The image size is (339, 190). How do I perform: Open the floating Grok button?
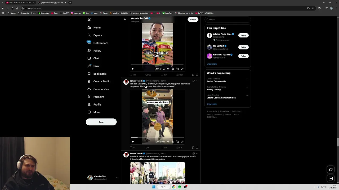[x=331, y=169]
